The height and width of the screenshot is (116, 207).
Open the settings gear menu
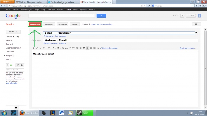tap(197, 24)
